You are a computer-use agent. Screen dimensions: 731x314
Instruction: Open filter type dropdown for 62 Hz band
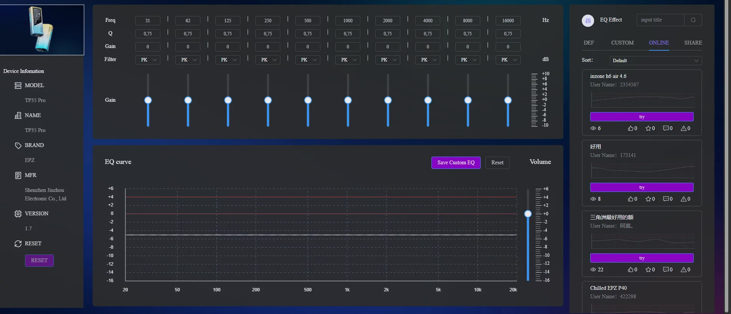188,60
